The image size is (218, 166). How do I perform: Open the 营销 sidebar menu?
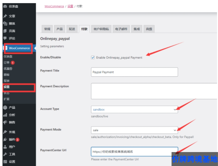tap(12, 122)
